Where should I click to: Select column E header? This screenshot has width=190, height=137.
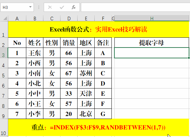click(86, 18)
